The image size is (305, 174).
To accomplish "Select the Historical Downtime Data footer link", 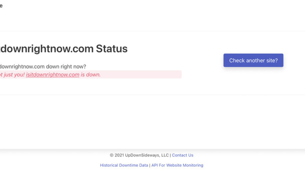I will [x=123, y=165].
